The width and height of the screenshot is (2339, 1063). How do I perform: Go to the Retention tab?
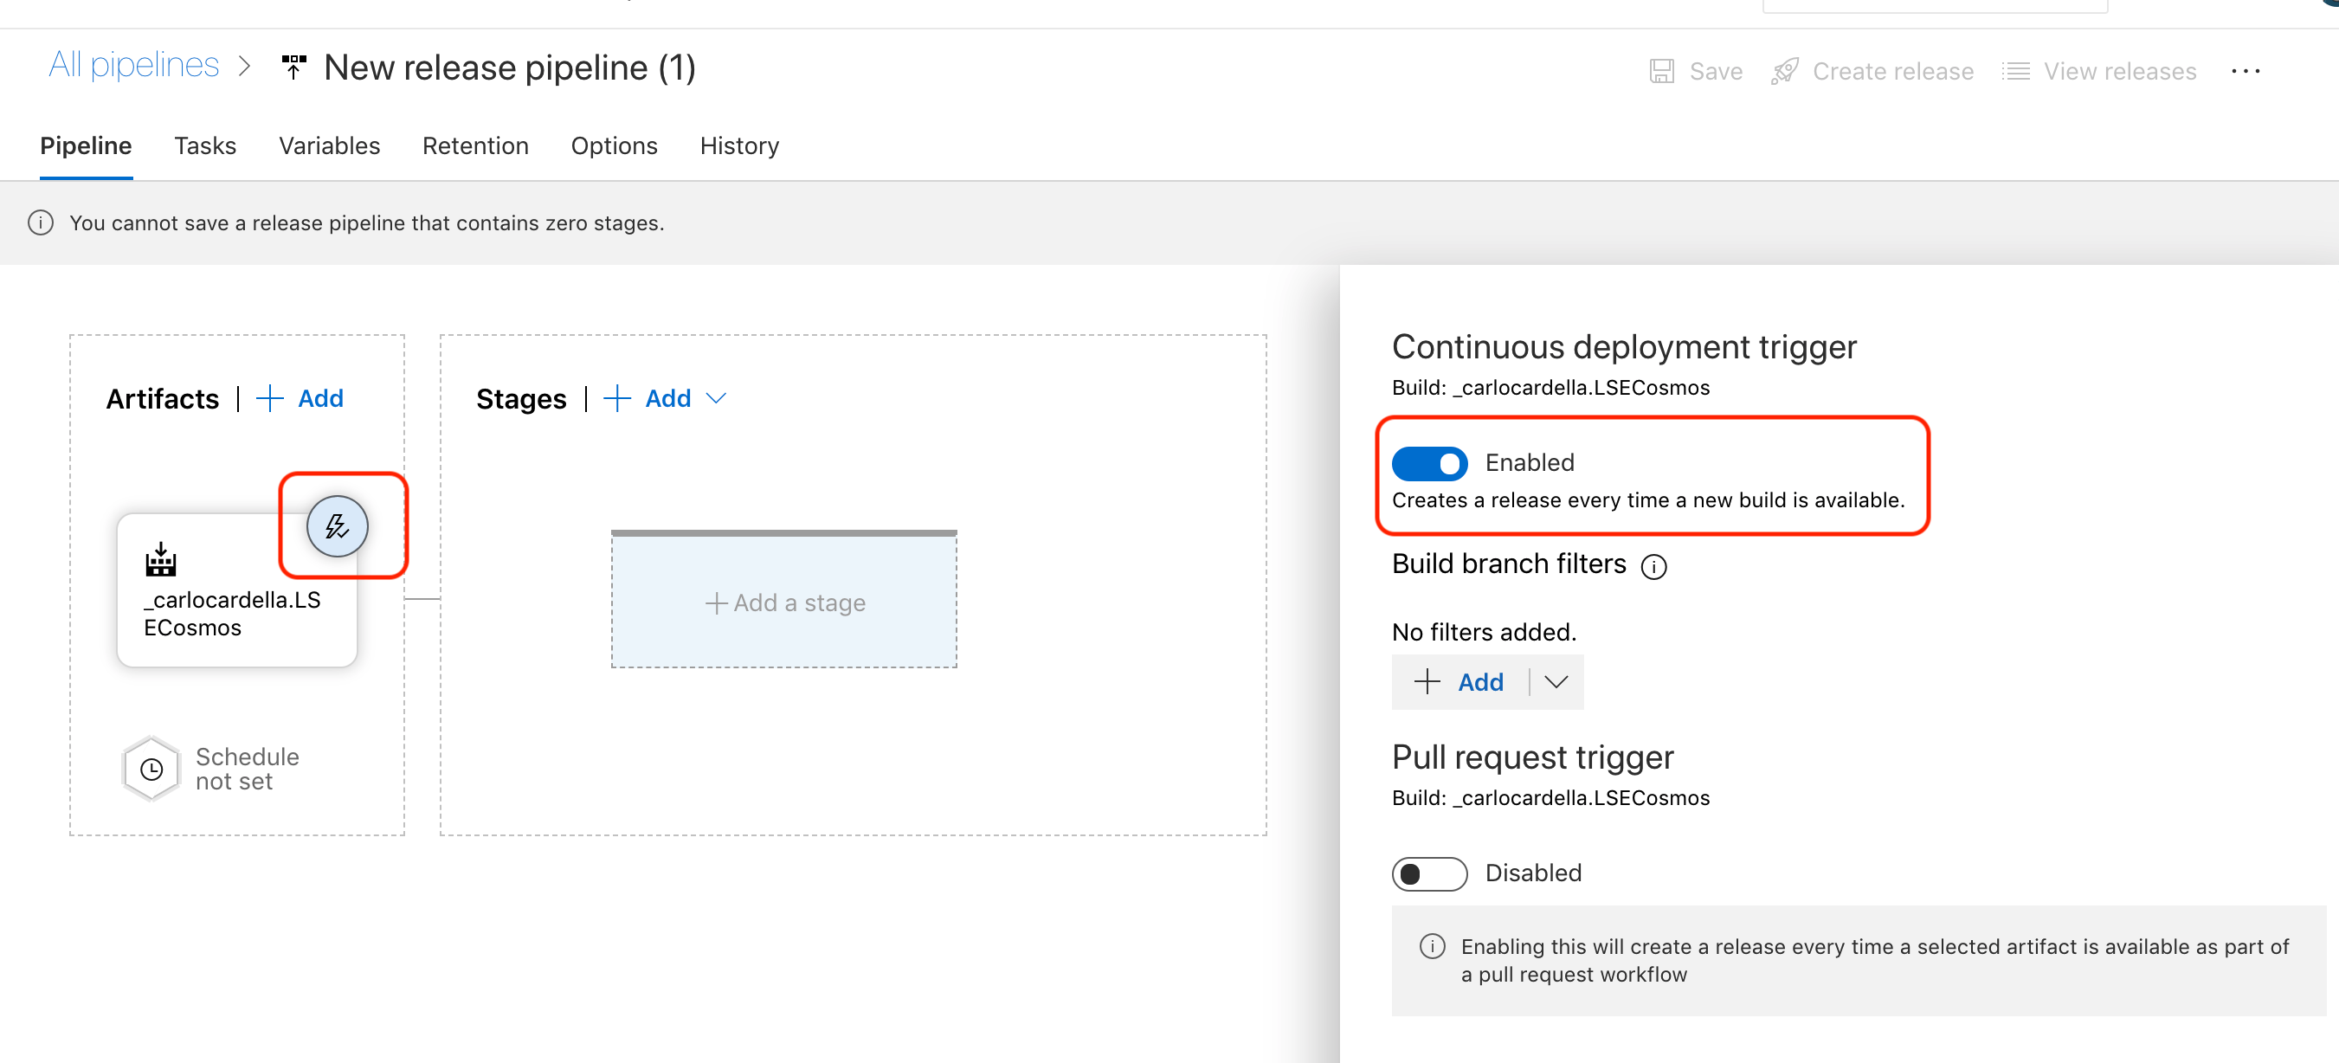click(476, 145)
